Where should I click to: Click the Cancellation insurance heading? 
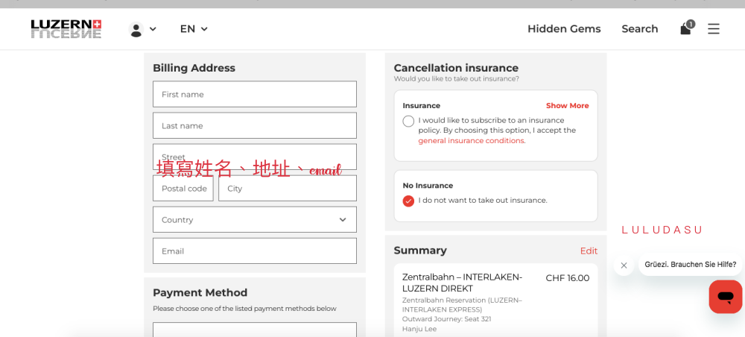click(x=456, y=68)
